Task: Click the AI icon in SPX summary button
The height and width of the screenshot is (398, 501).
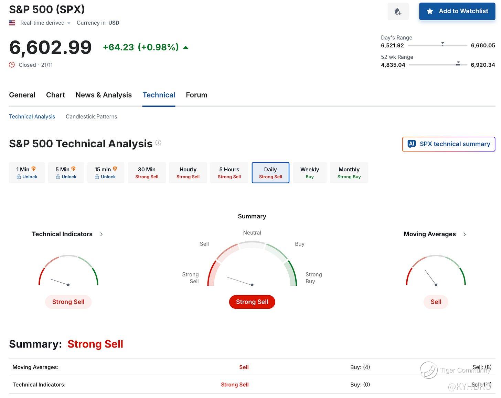Action: click(412, 144)
